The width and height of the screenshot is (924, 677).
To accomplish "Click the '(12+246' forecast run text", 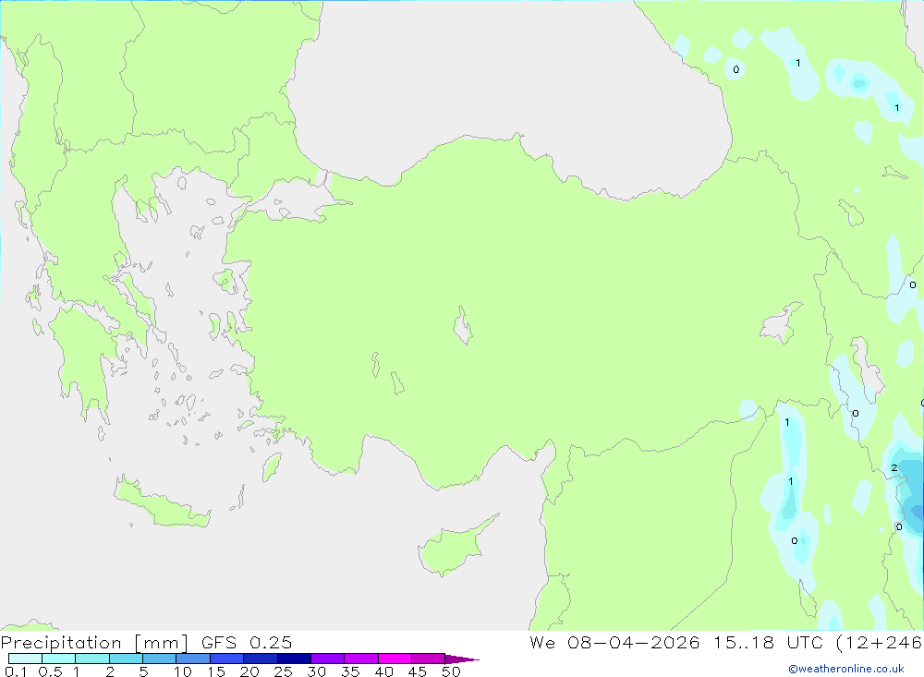I will tap(880, 643).
